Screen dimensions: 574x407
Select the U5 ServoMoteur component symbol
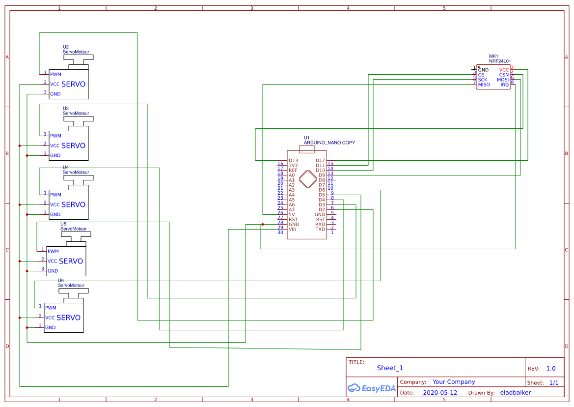(x=66, y=261)
